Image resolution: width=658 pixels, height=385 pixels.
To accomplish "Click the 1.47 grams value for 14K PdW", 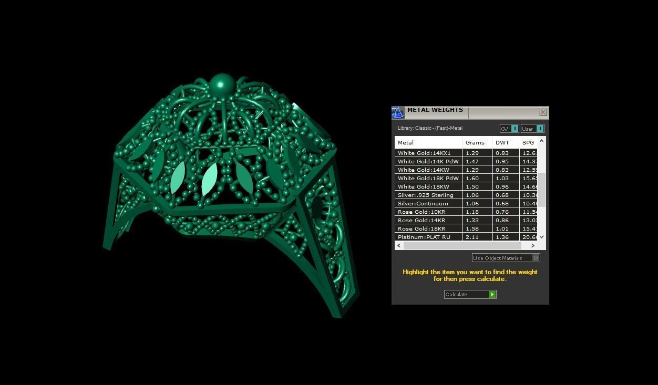I will pyautogui.click(x=472, y=161).
